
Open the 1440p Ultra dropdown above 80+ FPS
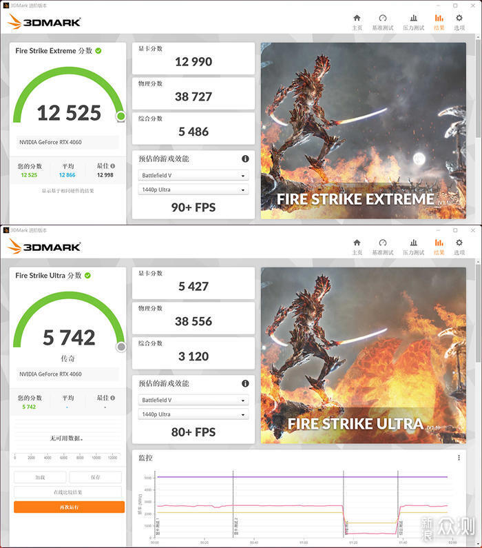click(x=193, y=414)
